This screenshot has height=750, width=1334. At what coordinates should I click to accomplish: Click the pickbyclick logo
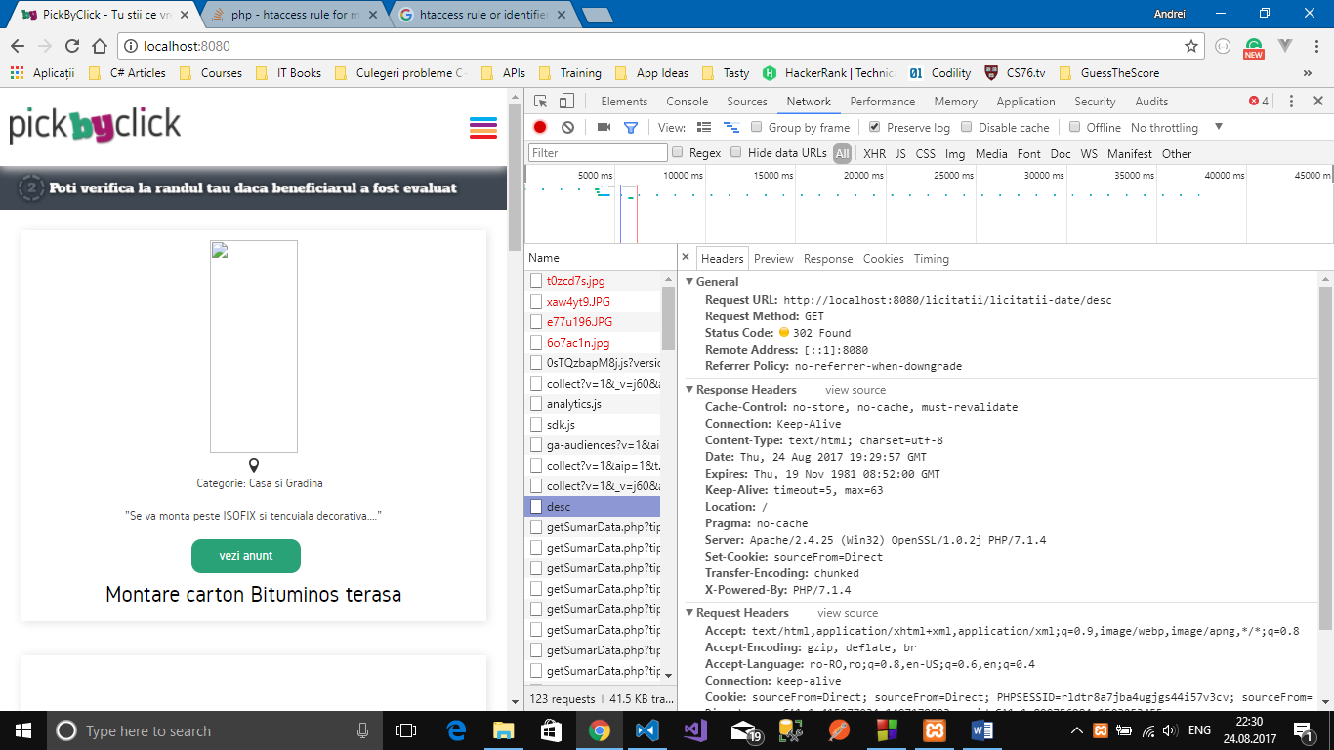[95, 126]
